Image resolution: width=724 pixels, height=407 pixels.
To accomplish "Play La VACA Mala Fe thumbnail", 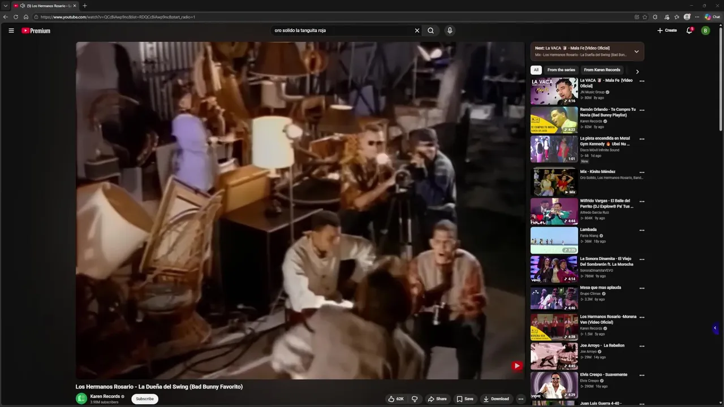I will coord(554,91).
